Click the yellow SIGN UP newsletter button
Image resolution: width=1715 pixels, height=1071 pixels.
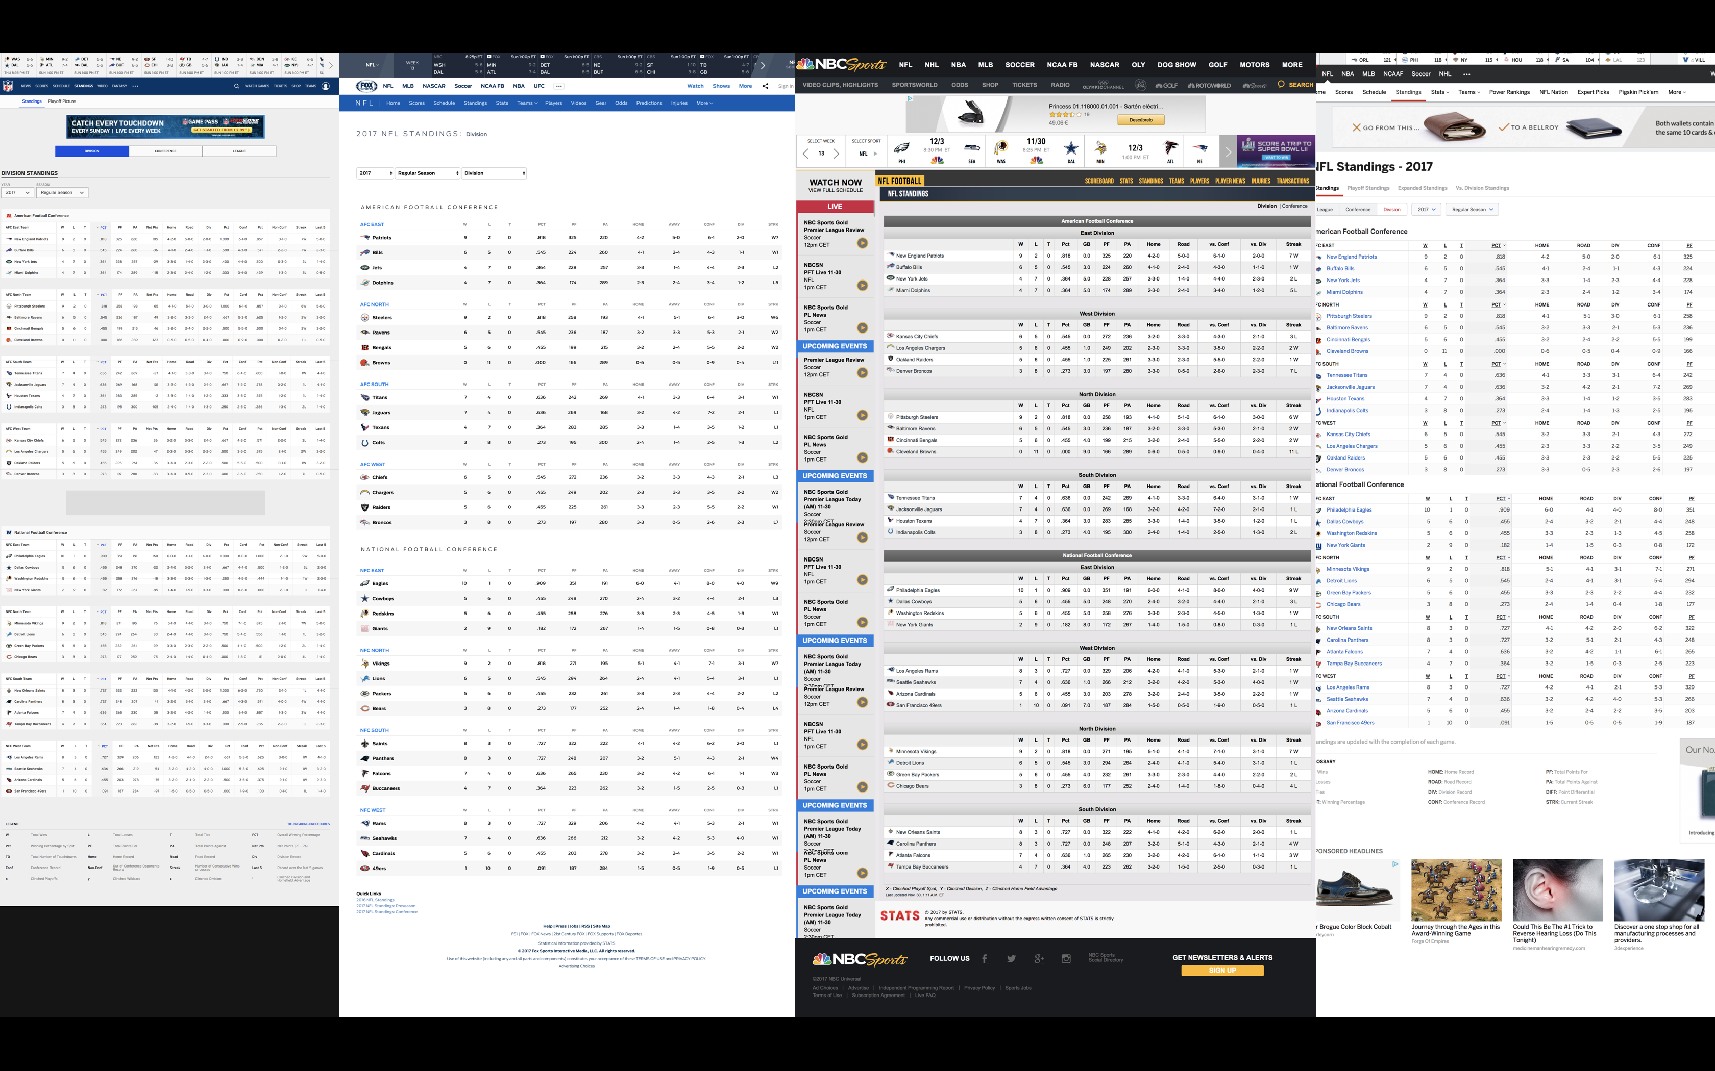pyautogui.click(x=1222, y=971)
